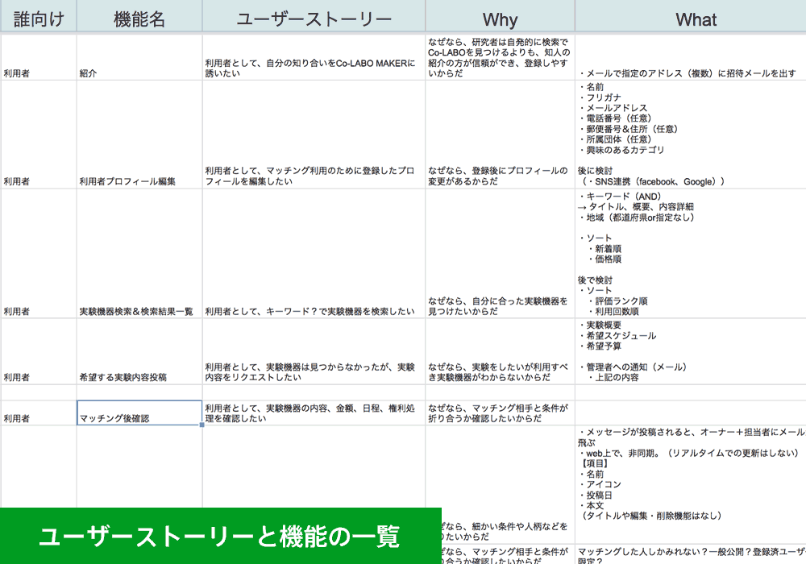The height and width of the screenshot is (564, 806).
Task: Select the What cell about sending invitation emails
Action: point(690,73)
